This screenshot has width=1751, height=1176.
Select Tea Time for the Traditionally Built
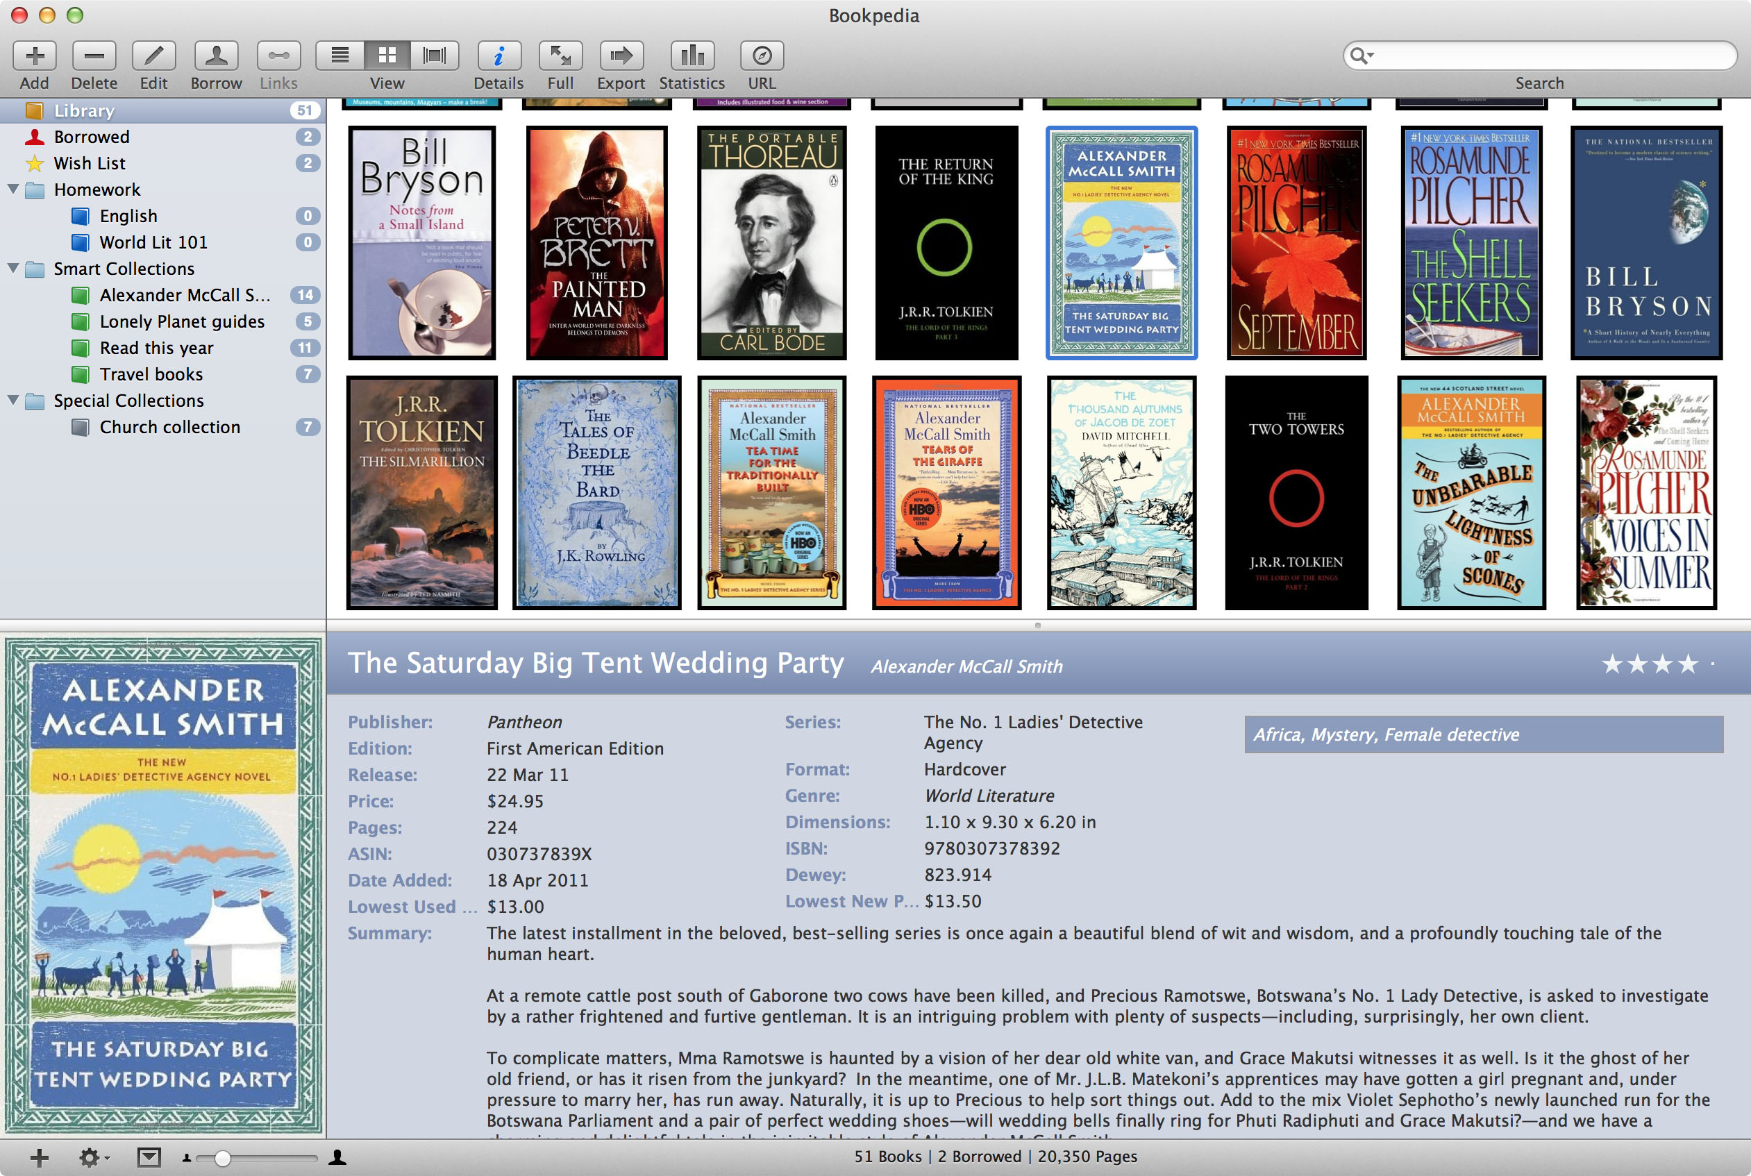(771, 493)
